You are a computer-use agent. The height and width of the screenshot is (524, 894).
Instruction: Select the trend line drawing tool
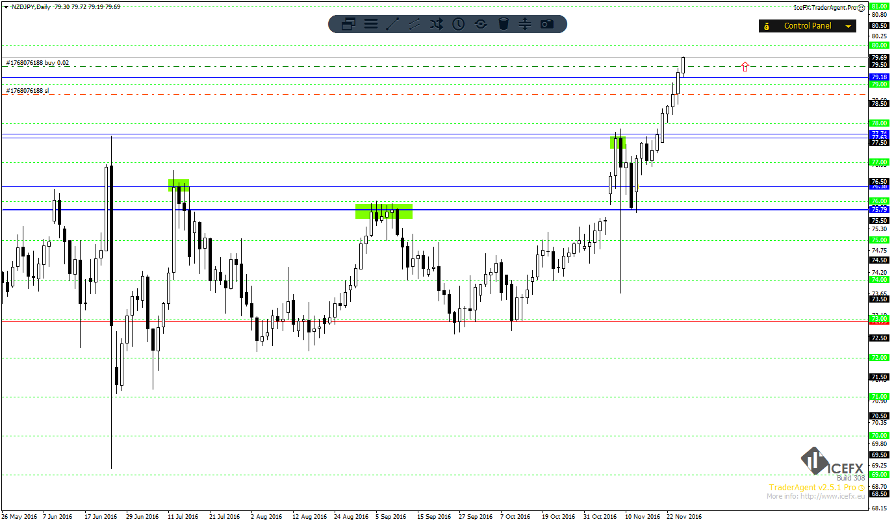tap(392, 24)
